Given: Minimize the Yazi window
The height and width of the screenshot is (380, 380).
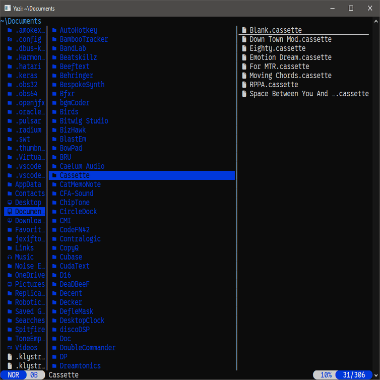Looking at the screenshot, I should pos(333,8).
